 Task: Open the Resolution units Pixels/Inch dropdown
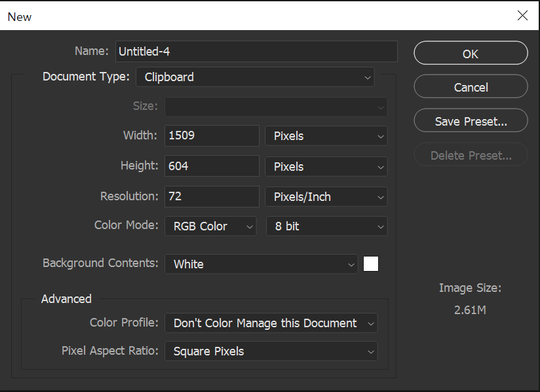pos(326,197)
